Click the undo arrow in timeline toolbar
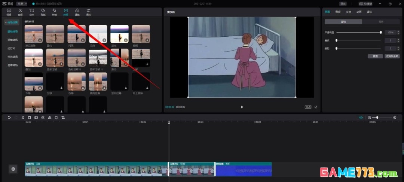The image size is (404, 182). [9, 118]
